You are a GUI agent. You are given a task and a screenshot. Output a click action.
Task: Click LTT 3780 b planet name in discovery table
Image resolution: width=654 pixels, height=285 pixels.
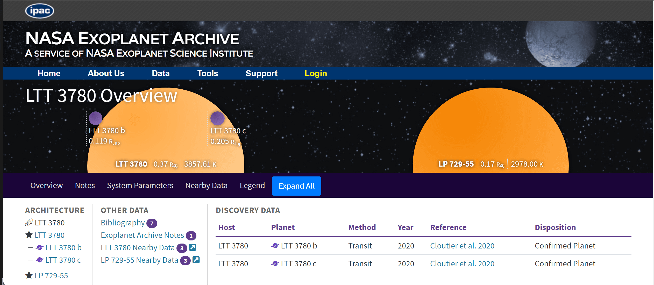tap(299, 246)
